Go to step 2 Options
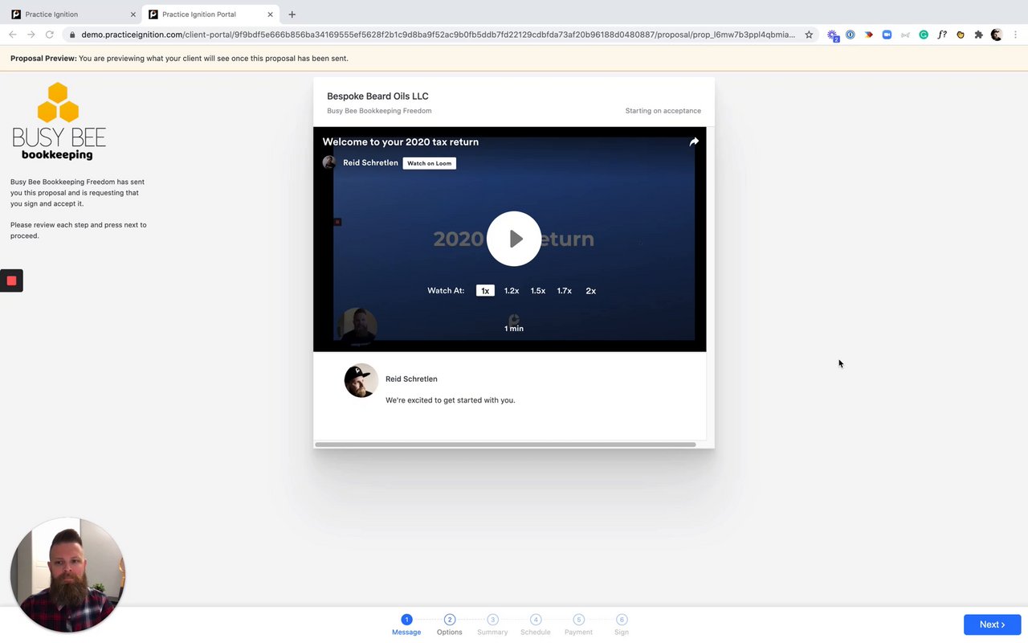1028x643 pixels. coord(450,625)
